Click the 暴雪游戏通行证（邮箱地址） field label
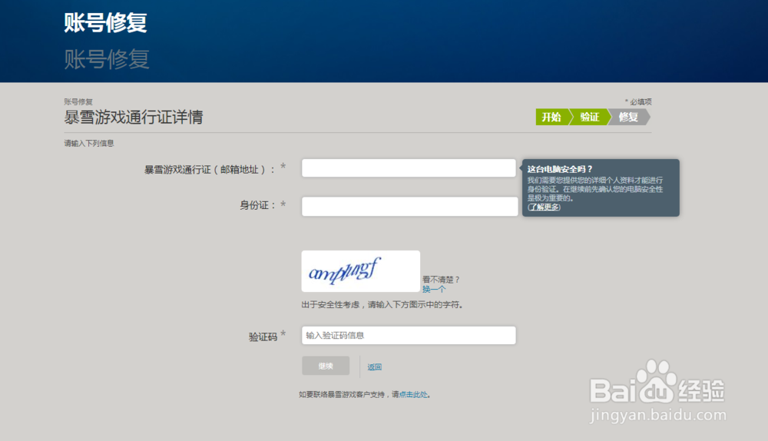The height and width of the screenshot is (441, 768). 210,170
